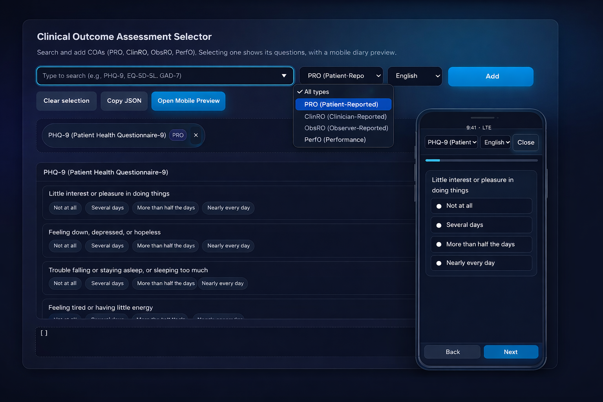Remove the PHQ-9 chip via its X icon
603x402 pixels.
[x=196, y=135]
